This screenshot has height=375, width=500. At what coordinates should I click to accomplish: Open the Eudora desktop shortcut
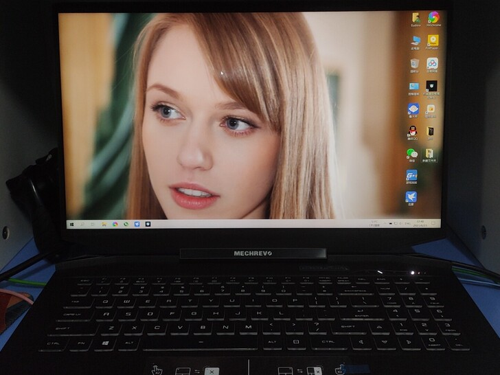pos(416,19)
